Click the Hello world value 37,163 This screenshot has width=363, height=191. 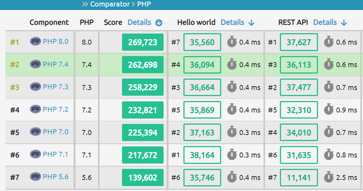pyautogui.click(x=202, y=132)
